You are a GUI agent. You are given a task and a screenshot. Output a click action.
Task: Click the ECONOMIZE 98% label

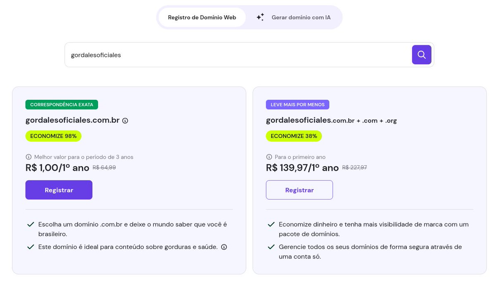(53, 136)
